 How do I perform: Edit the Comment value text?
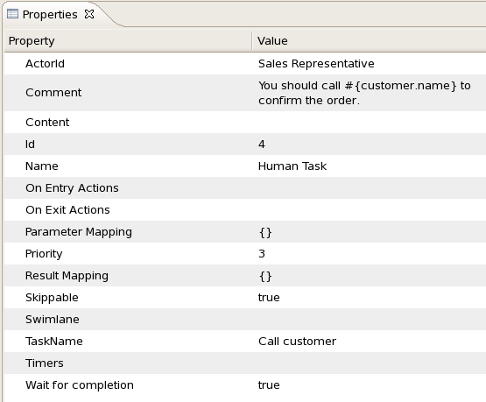[x=364, y=93]
